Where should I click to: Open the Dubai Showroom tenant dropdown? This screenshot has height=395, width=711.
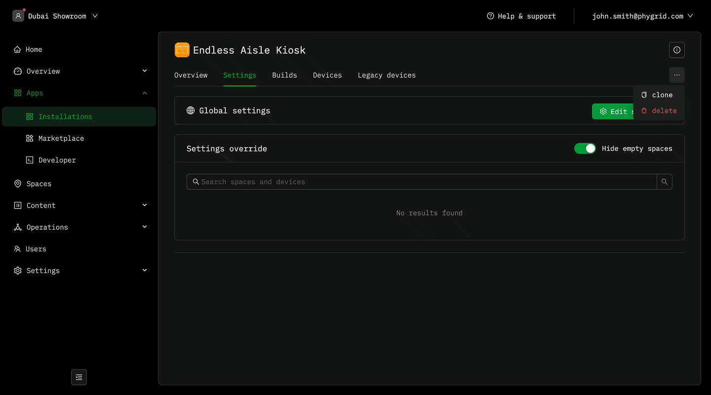(x=55, y=16)
